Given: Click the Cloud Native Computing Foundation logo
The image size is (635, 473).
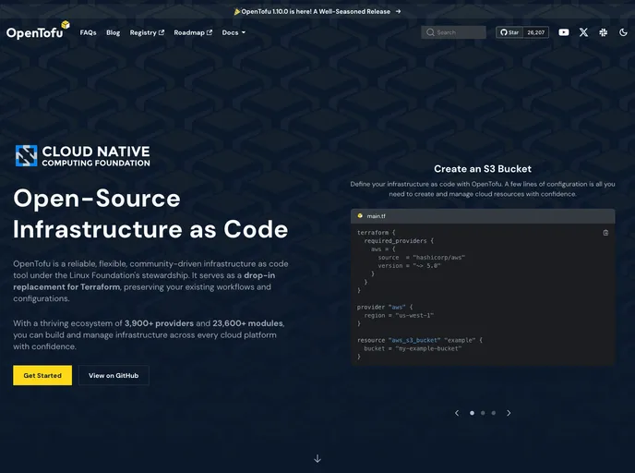Looking at the screenshot, I should coord(83,156).
